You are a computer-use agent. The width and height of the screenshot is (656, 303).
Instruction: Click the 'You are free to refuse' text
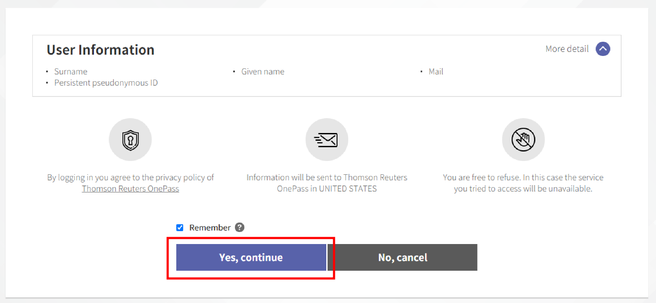[523, 178]
